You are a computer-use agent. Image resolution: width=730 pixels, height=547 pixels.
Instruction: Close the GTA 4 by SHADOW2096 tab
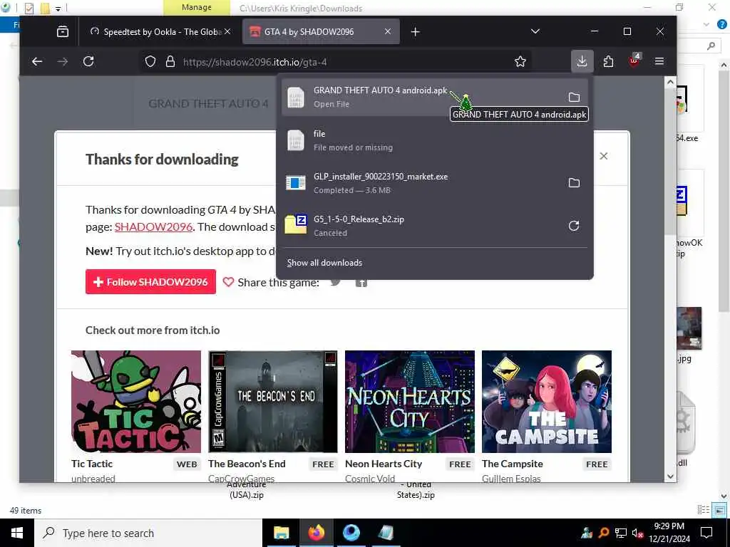pyautogui.click(x=388, y=31)
